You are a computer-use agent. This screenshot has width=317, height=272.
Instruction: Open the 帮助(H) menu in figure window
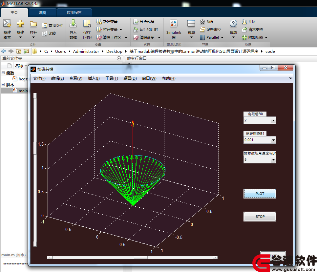pyautogui.click(x=169, y=78)
